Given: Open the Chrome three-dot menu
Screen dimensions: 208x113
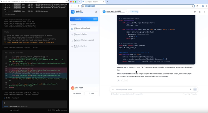Looking at the screenshot, I should pos(207,6).
